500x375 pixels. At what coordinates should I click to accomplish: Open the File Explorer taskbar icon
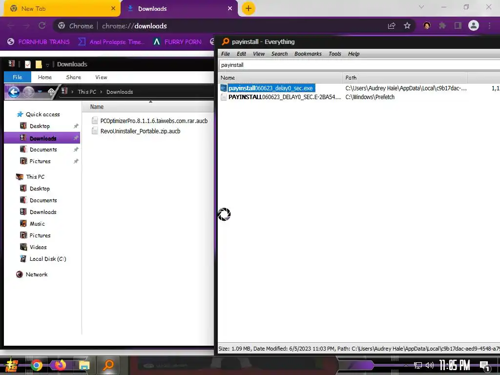84,365
